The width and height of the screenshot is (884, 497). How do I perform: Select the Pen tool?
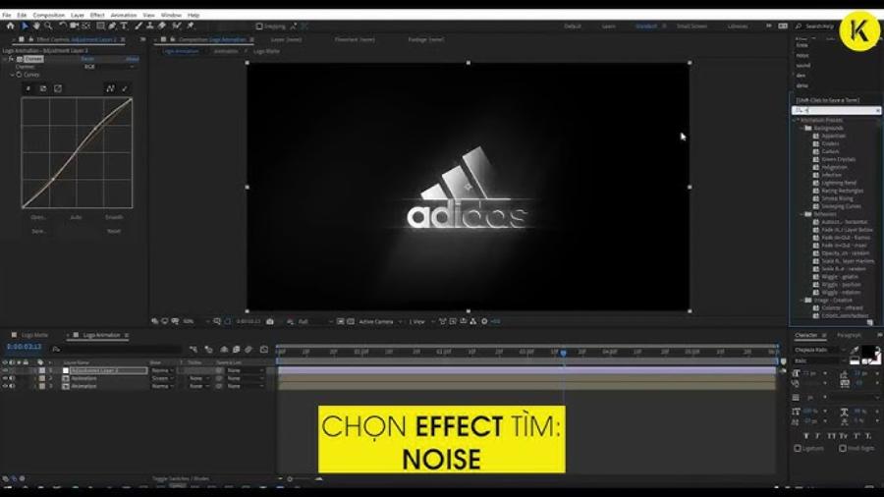[x=112, y=27]
